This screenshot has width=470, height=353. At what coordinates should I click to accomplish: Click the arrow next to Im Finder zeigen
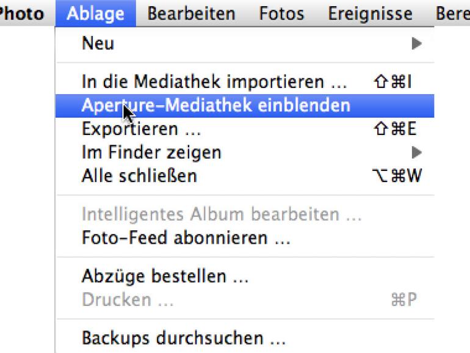pos(417,151)
